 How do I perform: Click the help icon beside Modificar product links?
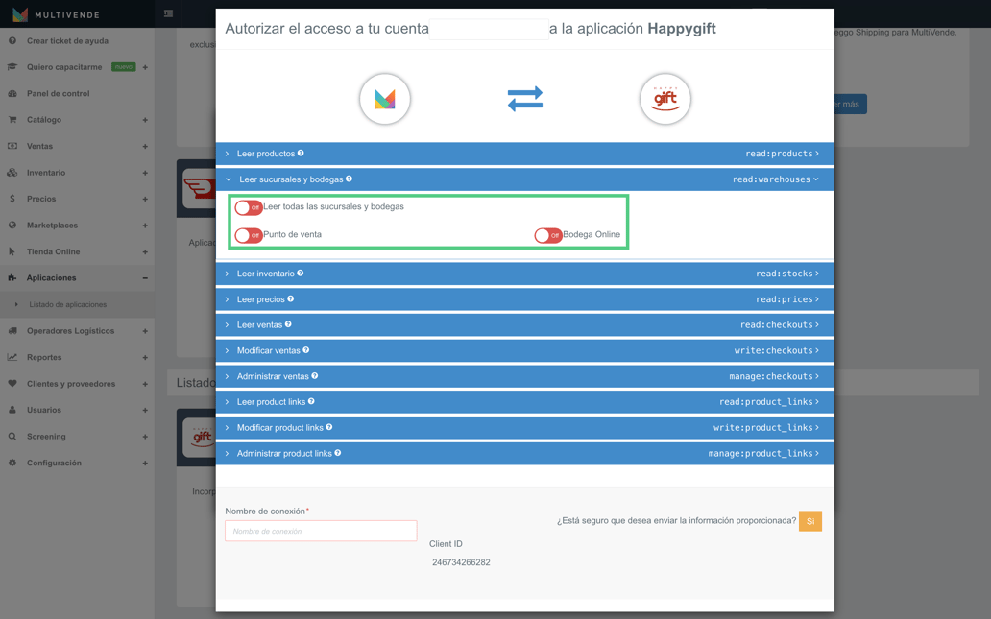click(x=329, y=427)
